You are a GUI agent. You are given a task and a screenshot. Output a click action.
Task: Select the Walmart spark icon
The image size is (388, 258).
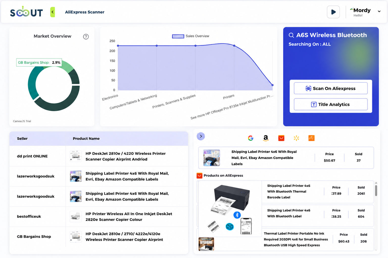[296, 138]
